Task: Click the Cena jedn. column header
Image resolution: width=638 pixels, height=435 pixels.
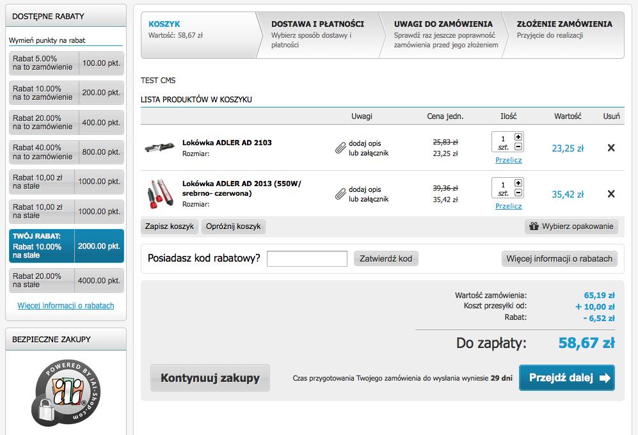Action: pos(445,116)
